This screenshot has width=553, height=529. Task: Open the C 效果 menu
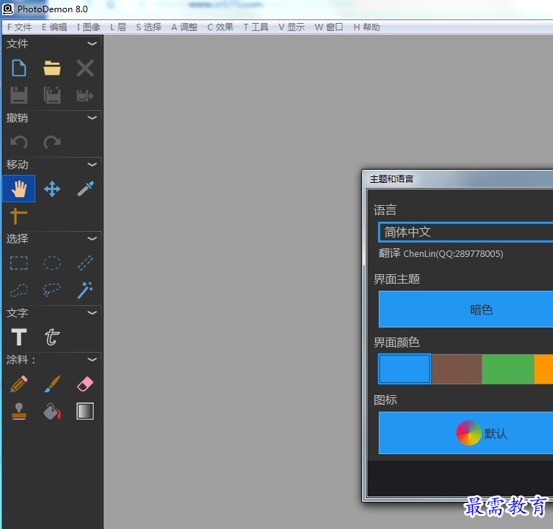coord(220,27)
